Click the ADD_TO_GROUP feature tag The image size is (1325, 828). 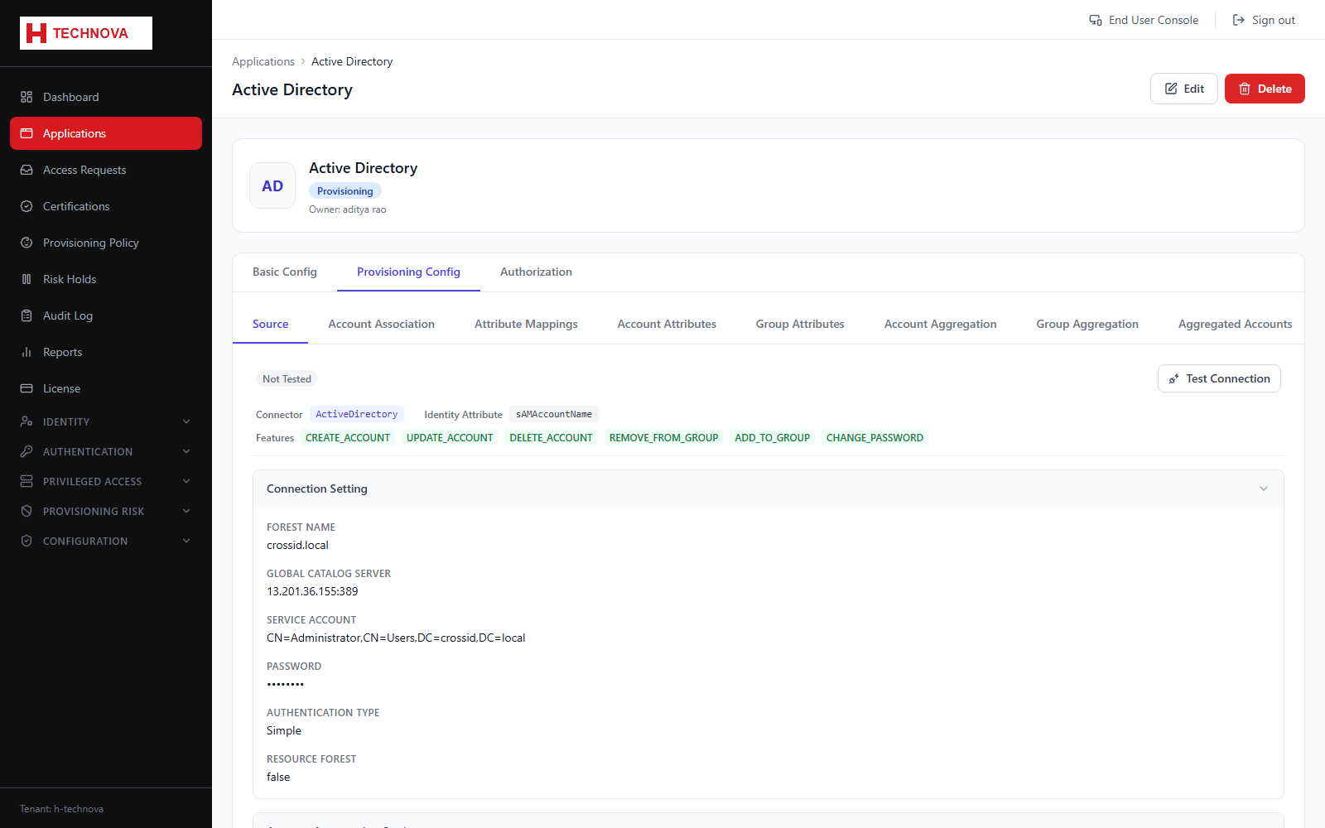click(772, 438)
